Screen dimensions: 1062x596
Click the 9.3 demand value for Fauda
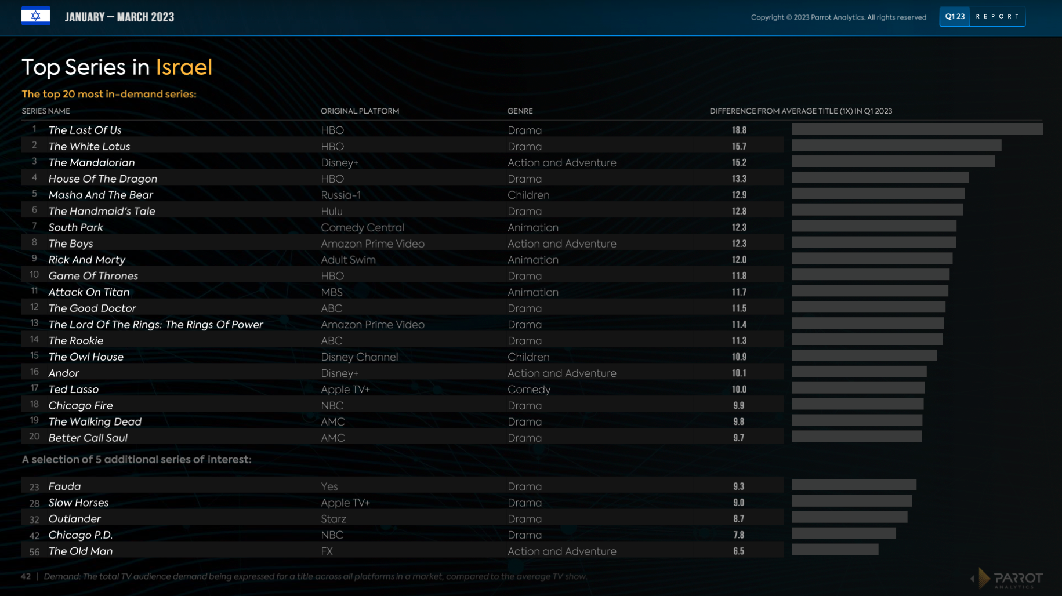pyautogui.click(x=738, y=486)
